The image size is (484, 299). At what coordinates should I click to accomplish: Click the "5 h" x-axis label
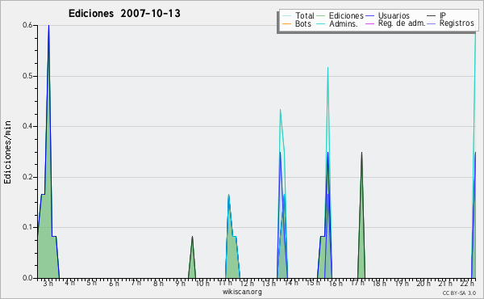click(x=92, y=283)
